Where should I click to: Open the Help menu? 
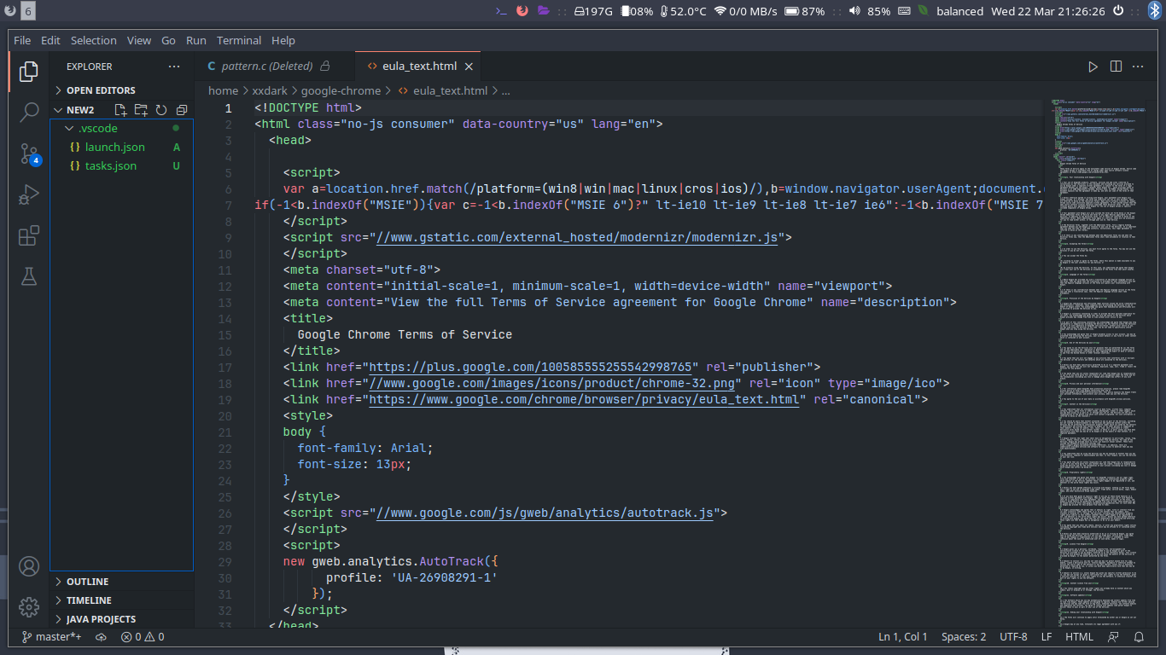pyautogui.click(x=283, y=40)
